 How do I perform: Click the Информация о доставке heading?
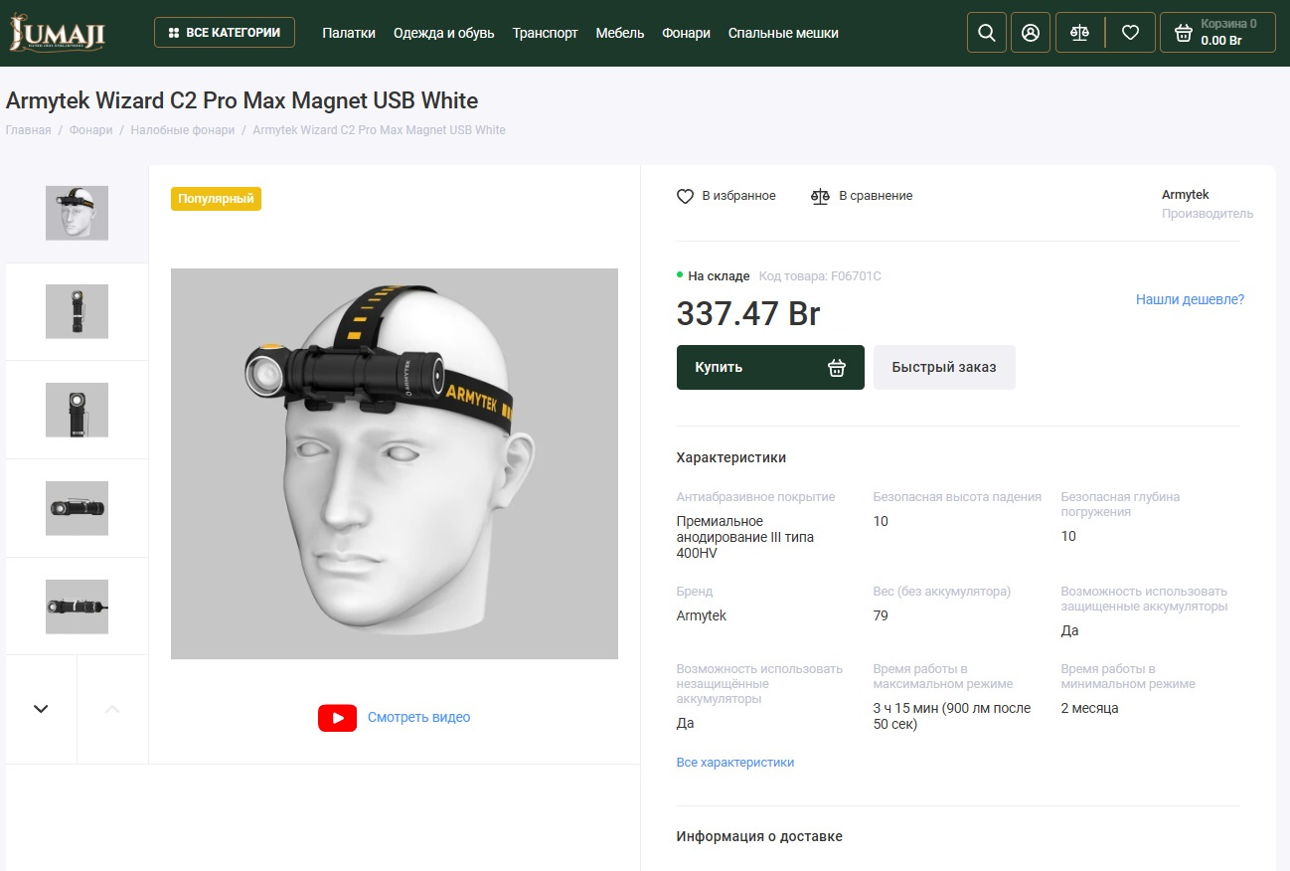click(759, 837)
